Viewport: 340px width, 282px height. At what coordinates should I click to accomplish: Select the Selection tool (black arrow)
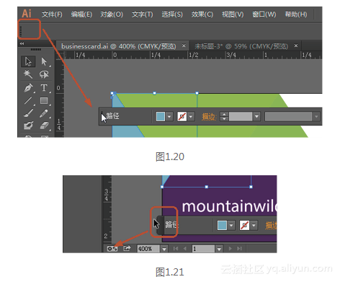click(28, 61)
